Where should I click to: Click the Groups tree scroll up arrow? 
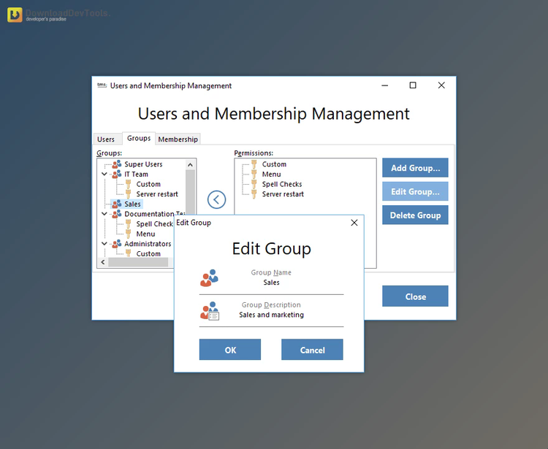(x=190, y=164)
